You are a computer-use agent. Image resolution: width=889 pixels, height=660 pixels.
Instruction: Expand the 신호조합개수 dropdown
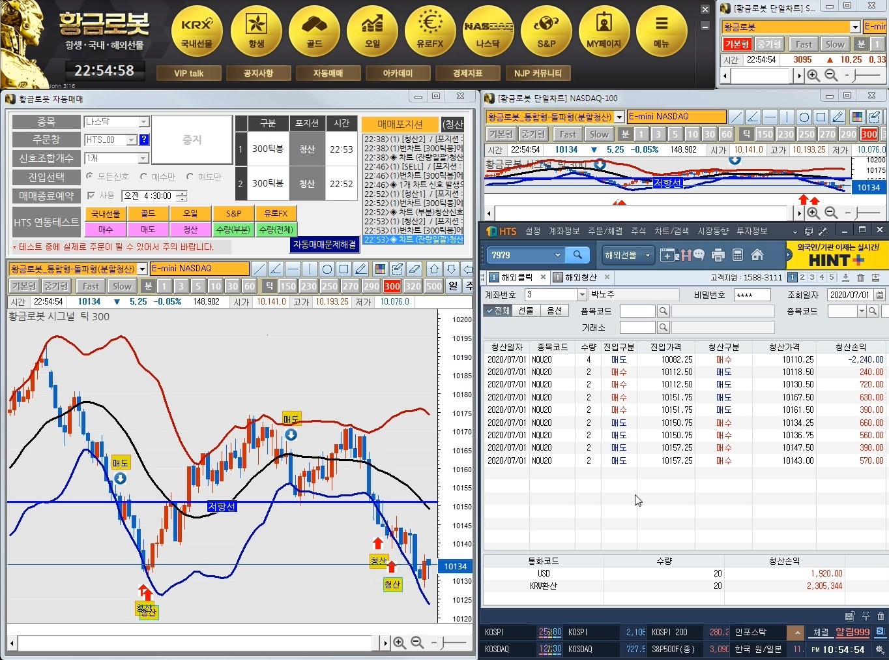[144, 158]
